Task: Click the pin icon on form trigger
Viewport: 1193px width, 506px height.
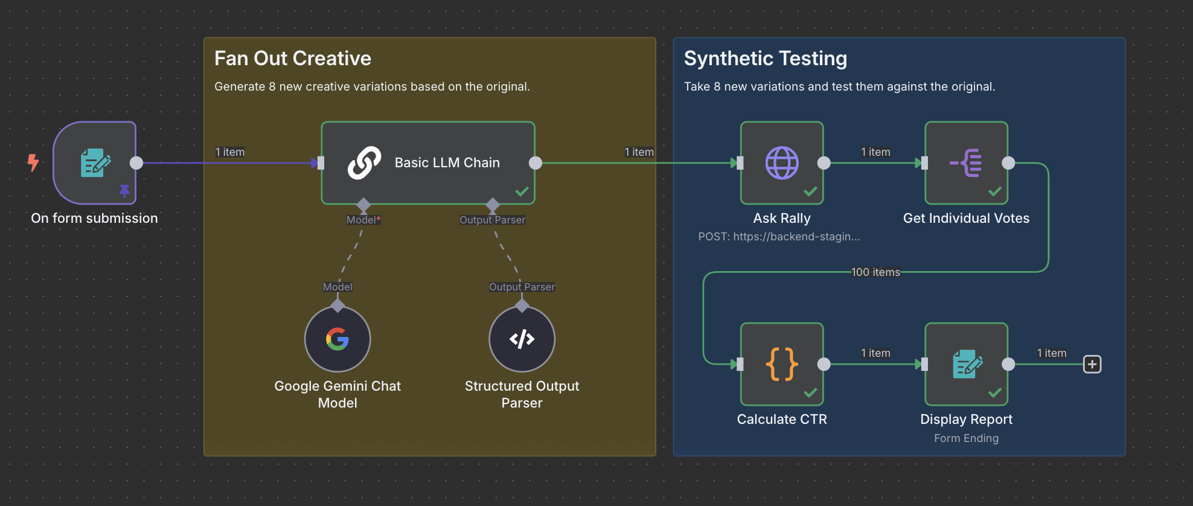Action: coord(124,191)
